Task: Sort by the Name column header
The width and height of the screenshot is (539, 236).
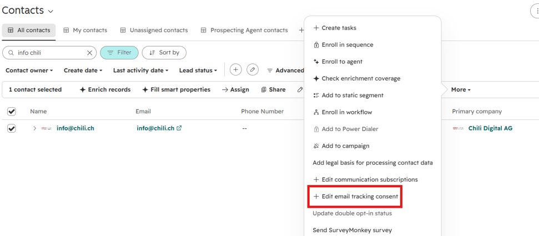Action: click(x=38, y=112)
